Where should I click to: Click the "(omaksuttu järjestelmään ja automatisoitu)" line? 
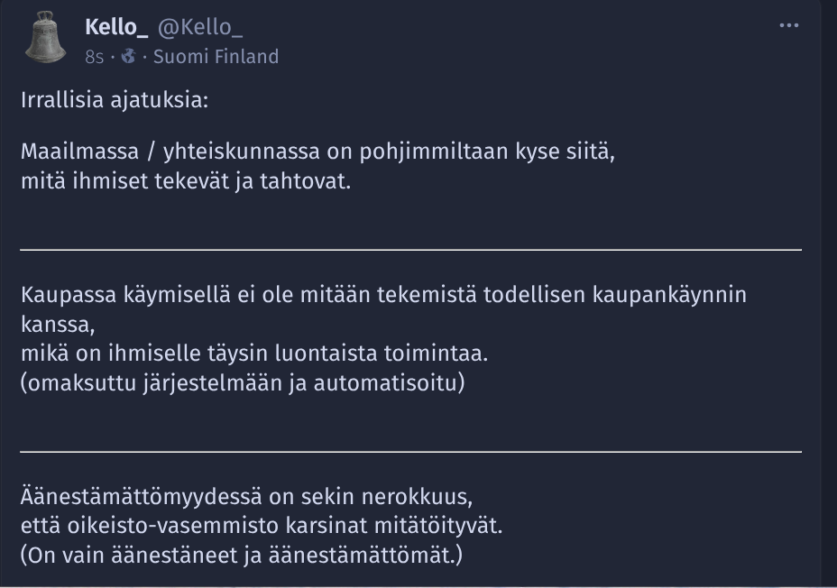(x=242, y=381)
